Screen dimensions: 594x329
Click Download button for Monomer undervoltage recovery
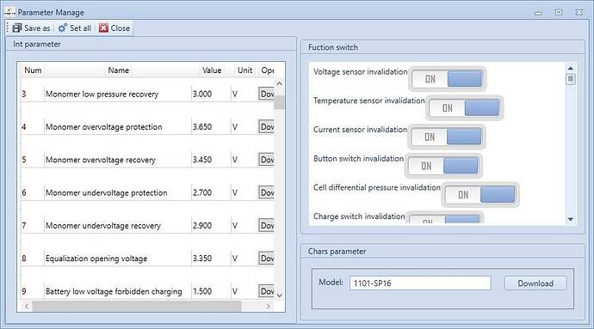267,225
